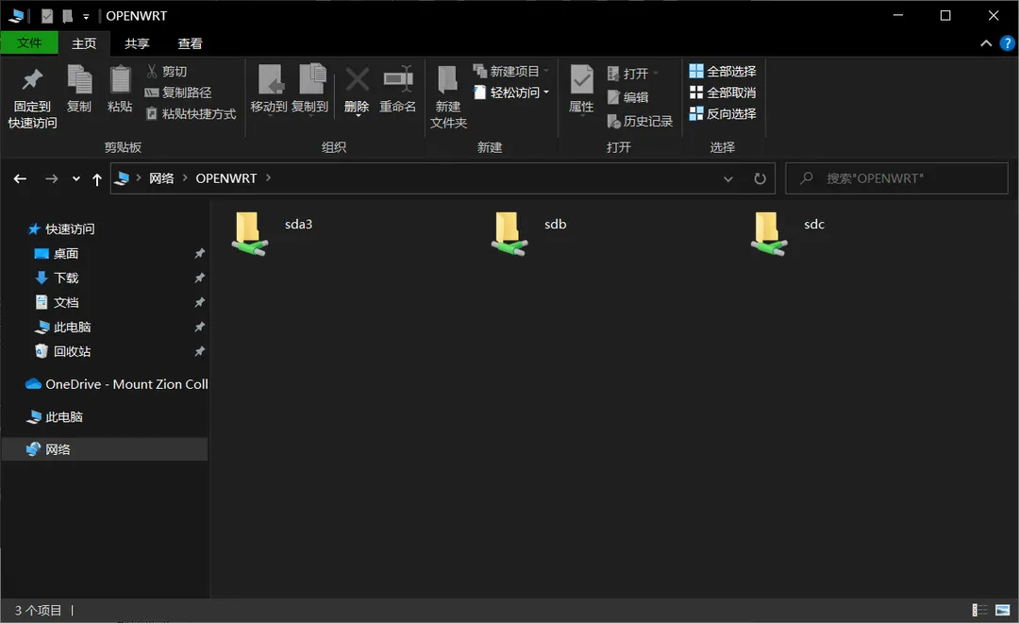1019x623 pixels.
Task: Open the address bar history dropdown
Action: [727, 178]
